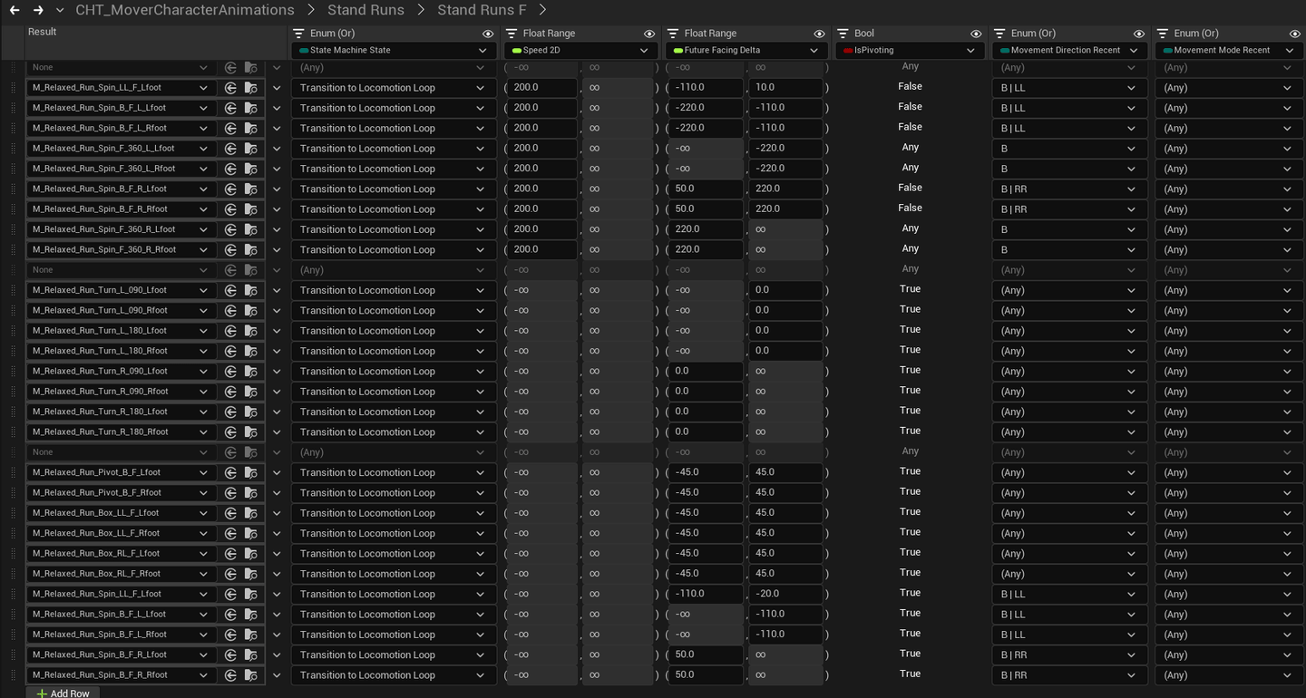This screenshot has width=1306, height=698.
Task: Browse to M_Relaxed_Run_Turn_R_090_Rfoot asset
Action: (x=251, y=392)
